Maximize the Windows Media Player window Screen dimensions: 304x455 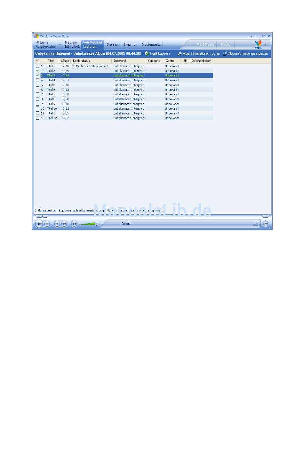click(x=264, y=36)
